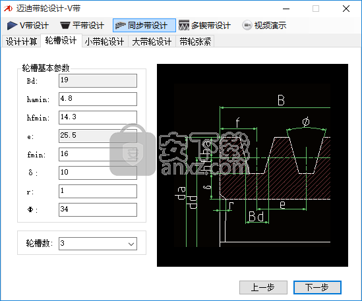Click the pulley groove diagram preview

click(253, 165)
